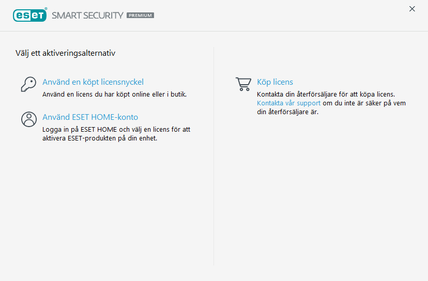Open 'Använd en köpt licensnyckel' option
This screenshot has height=281, width=428.
[93, 82]
